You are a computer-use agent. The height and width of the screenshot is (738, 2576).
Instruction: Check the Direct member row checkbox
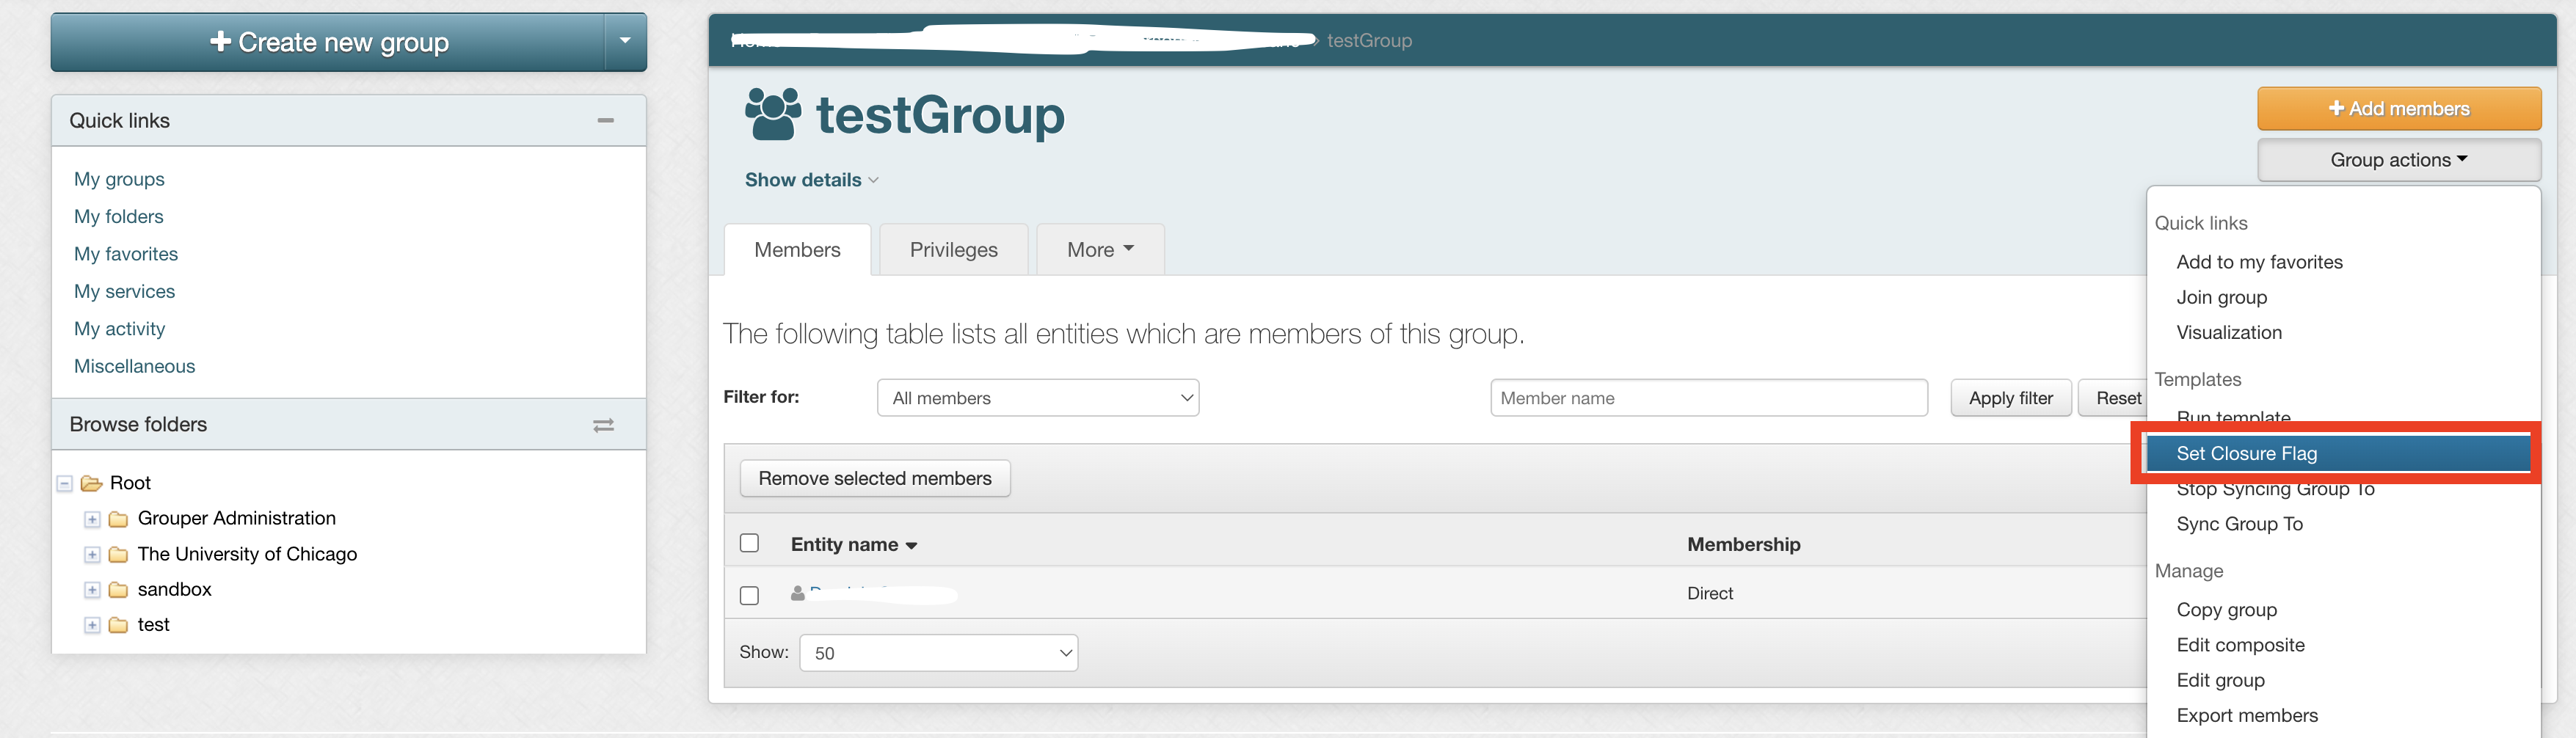(x=749, y=595)
